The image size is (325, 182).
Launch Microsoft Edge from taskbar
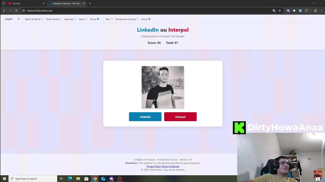pyautogui.click(x=70, y=179)
